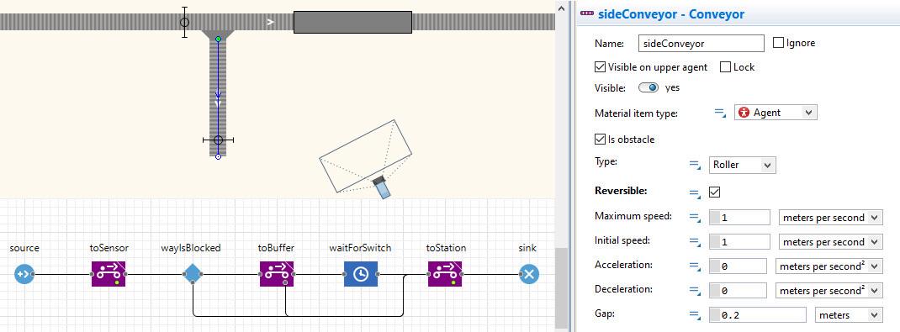
Task: Click static/dynamic switch icon beside Deceleration
Action: coord(695,292)
